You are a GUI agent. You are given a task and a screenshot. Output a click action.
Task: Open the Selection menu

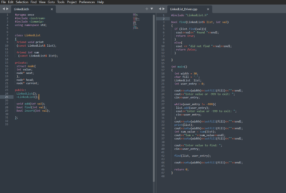pyautogui.click(x=22, y=2)
